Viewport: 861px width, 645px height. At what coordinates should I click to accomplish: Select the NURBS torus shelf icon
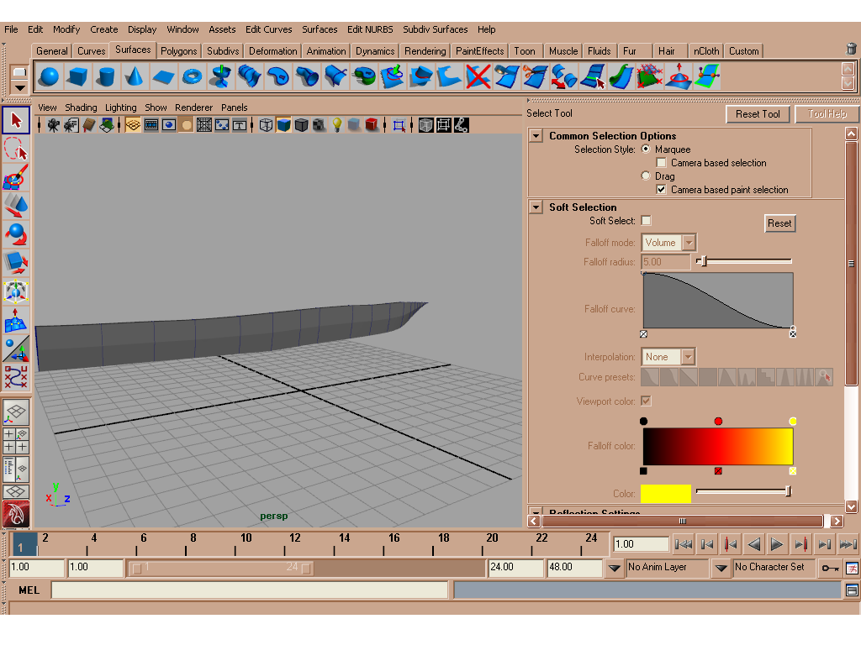coord(193,77)
